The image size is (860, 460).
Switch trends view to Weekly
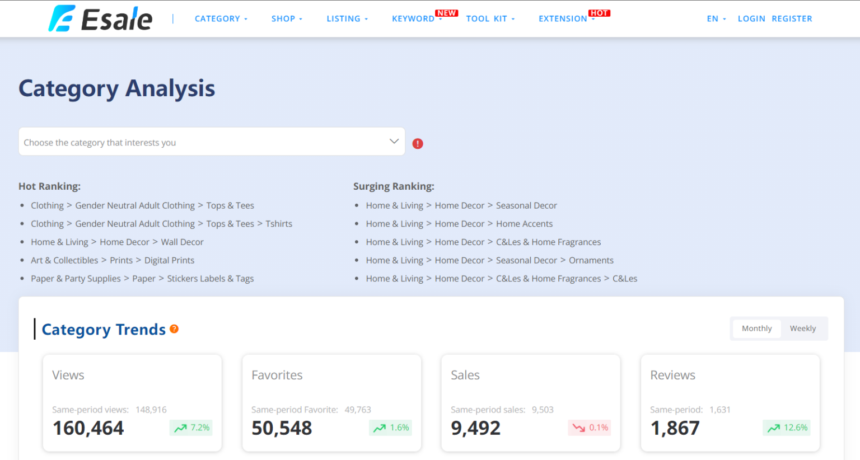[803, 328]
